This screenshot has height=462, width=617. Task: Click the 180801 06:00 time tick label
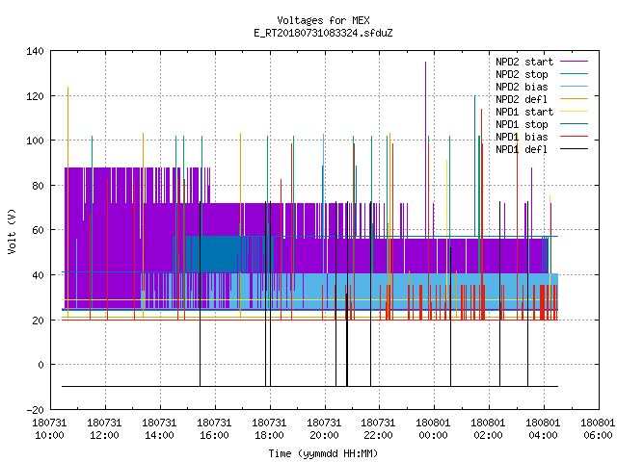point(598,429)
